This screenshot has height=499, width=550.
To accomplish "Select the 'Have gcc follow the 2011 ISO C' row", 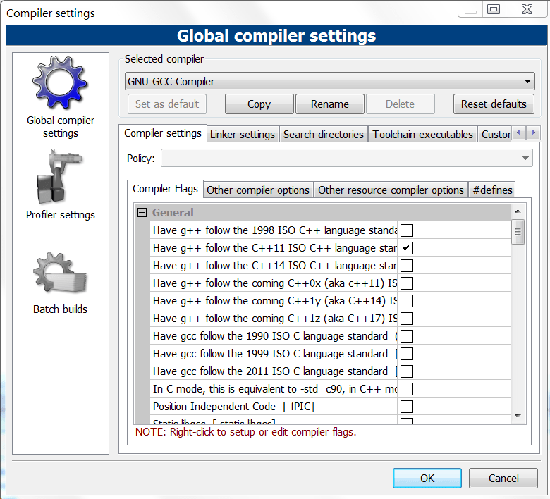I will [x=330, y=371].
